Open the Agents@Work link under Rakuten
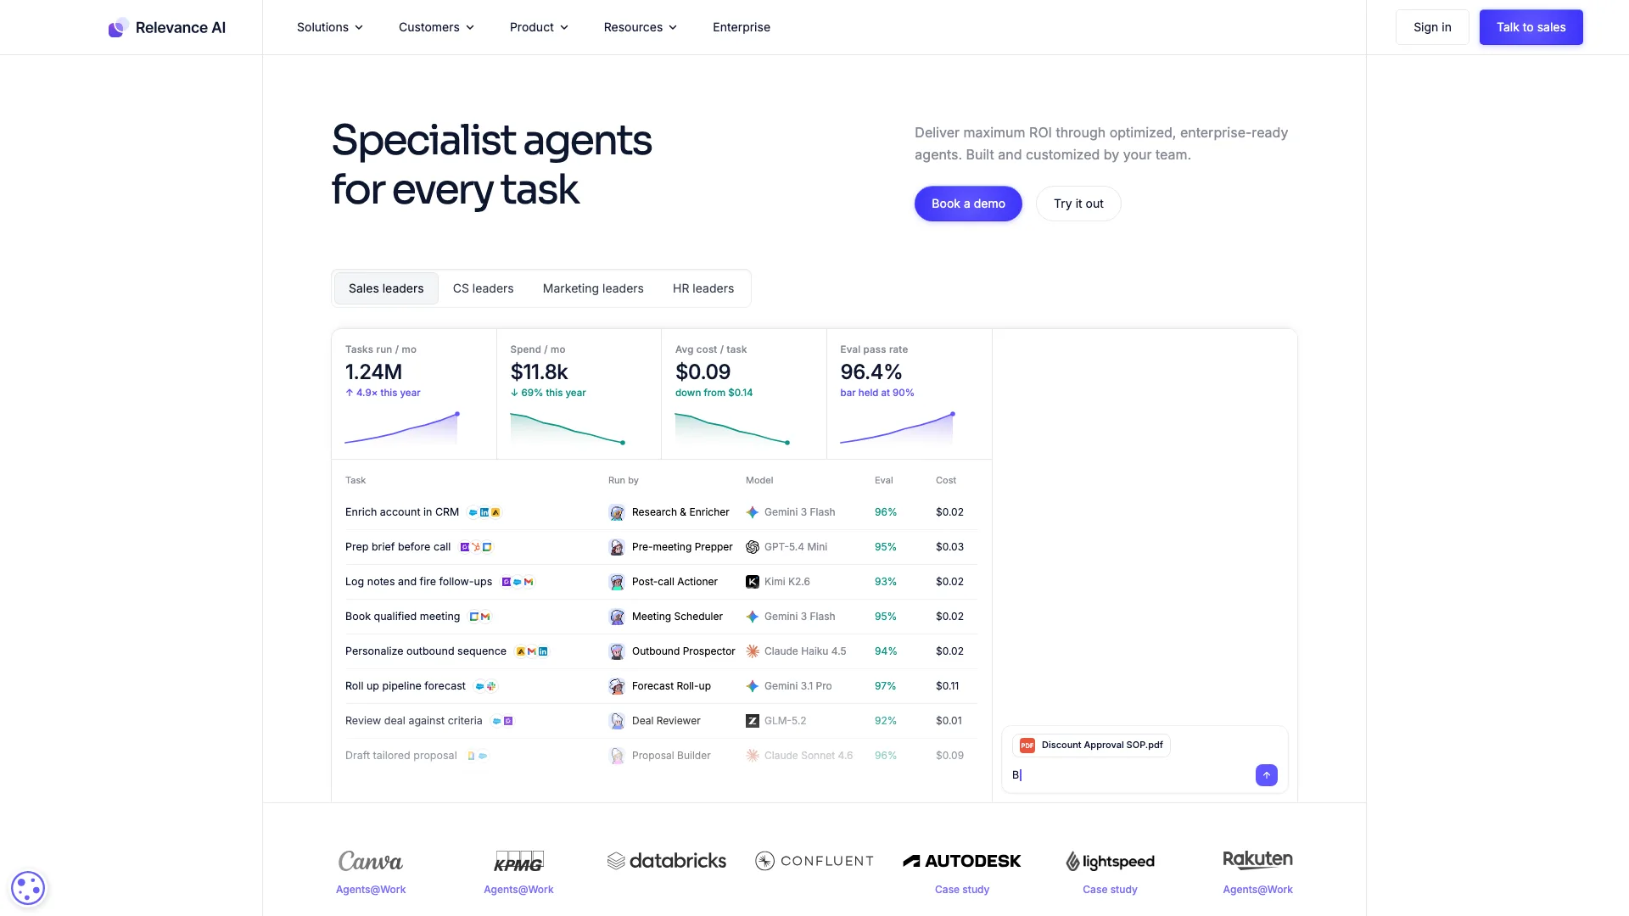 click(1257, 890)
